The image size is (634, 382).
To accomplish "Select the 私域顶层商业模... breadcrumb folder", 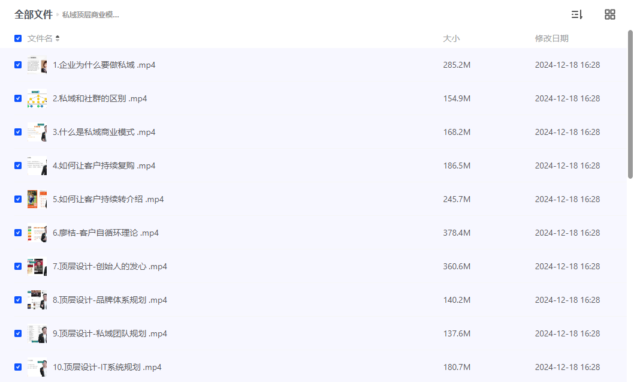I will [x=90, y=15].
